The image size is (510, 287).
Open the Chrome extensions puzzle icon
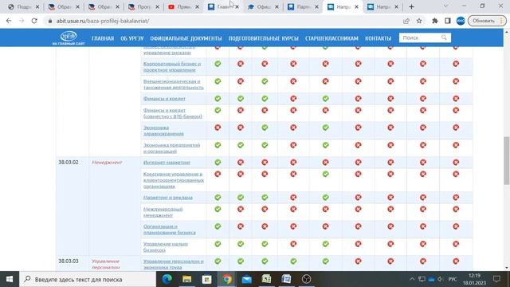tap(435, 21)
